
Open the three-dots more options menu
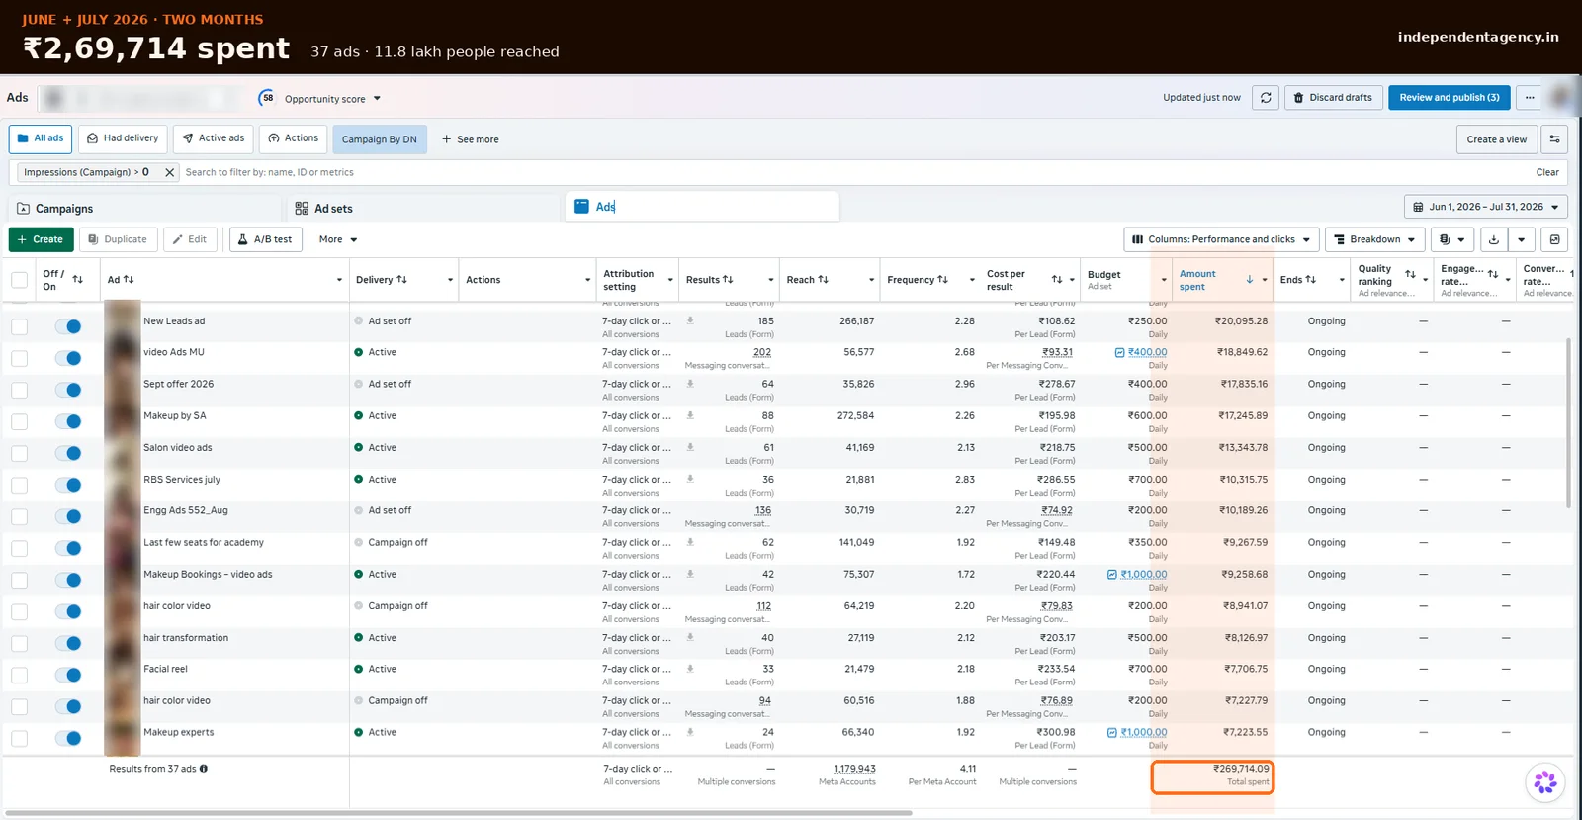tap(1530, 98)
